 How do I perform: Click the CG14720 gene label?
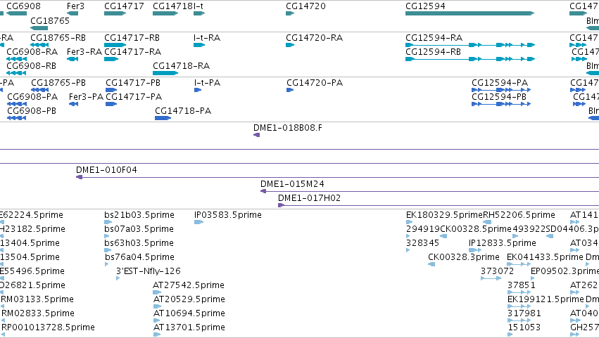[x=305, y=6]
